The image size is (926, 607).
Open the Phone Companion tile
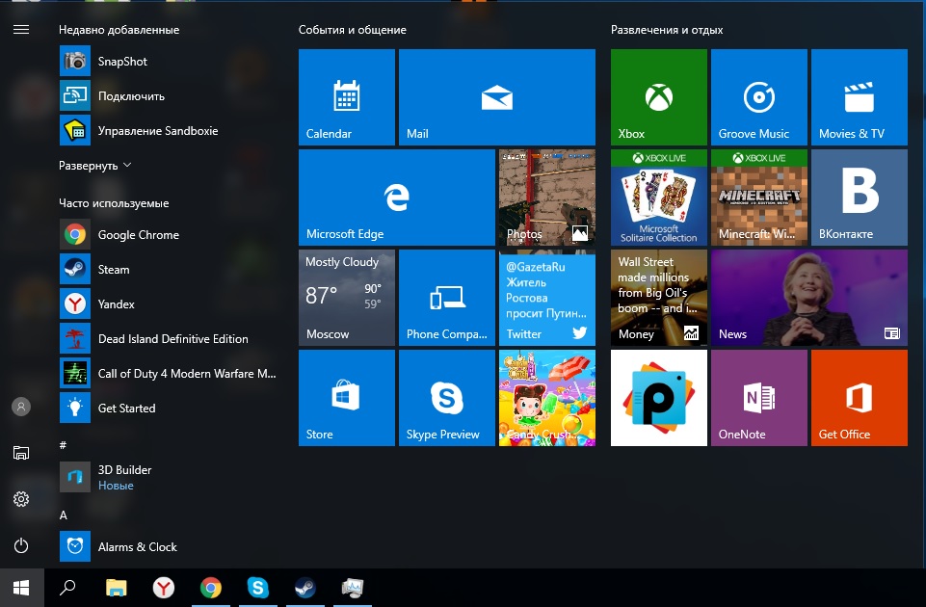(x=447, y=298)
